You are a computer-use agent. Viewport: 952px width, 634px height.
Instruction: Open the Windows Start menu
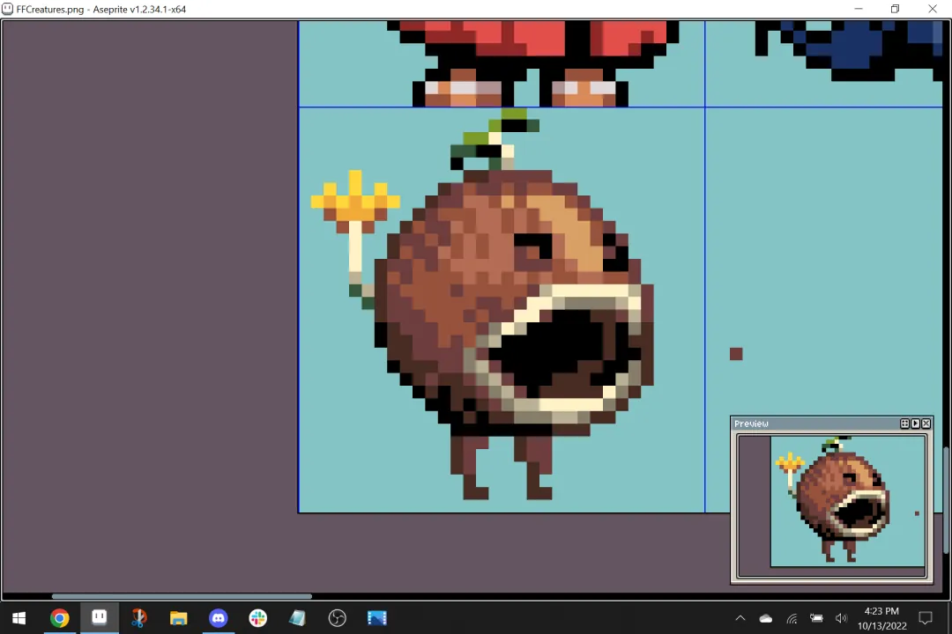pyautogui.click(x=19, y=618)
